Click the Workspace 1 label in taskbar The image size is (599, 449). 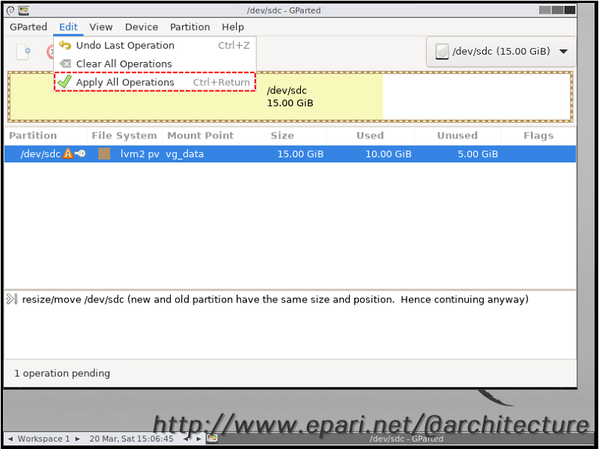43,439
